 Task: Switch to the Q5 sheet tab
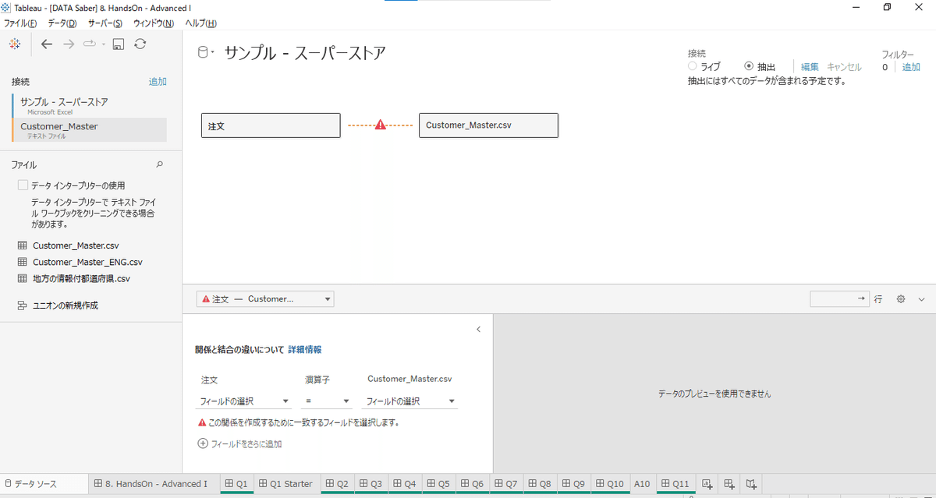(438, 484)
